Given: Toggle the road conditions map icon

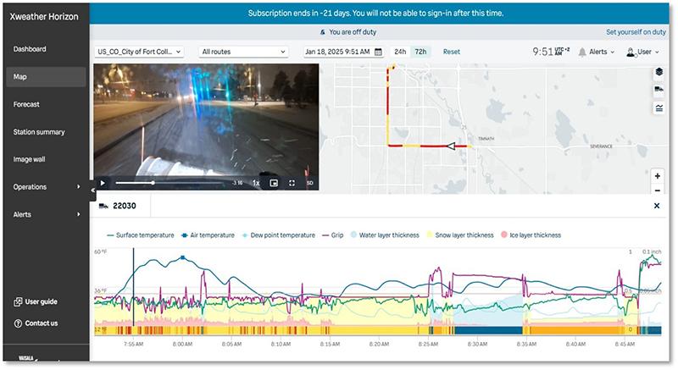Looking at the screenshot, I should pos(659,108).
